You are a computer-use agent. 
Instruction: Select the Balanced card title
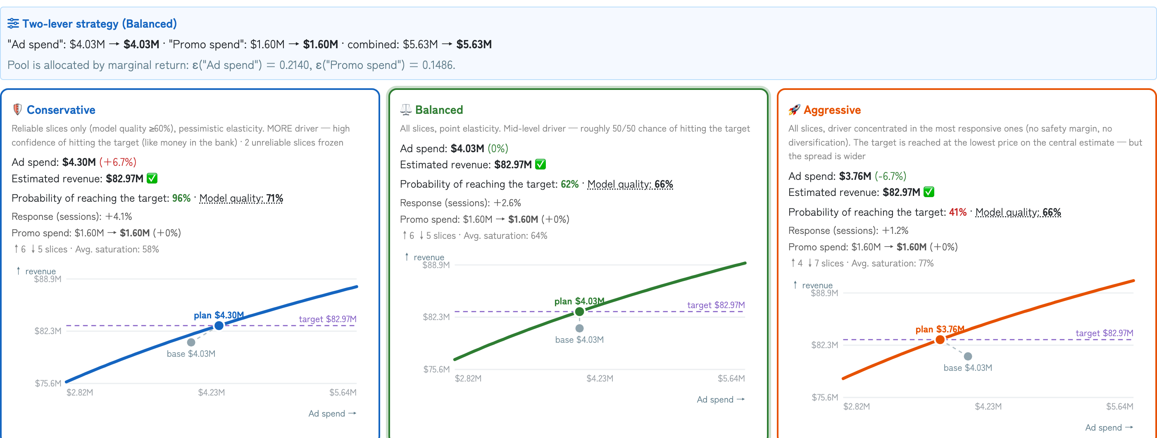(439, 110)
